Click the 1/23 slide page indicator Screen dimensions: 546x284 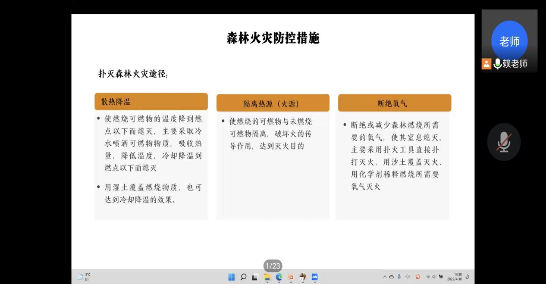pyautogui.click(x=273, y=266)
